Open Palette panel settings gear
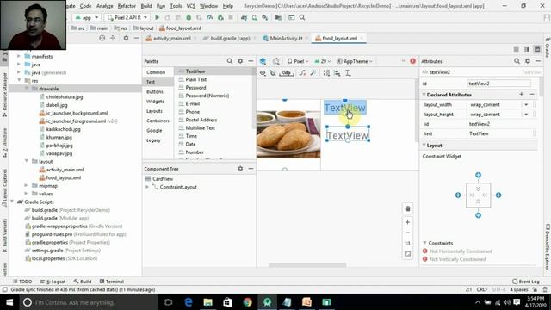 tap(240, 61)
